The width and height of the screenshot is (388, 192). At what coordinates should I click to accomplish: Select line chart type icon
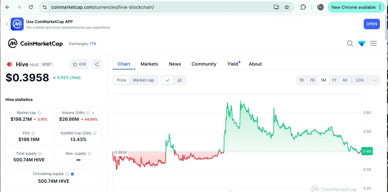click(167, 80)
